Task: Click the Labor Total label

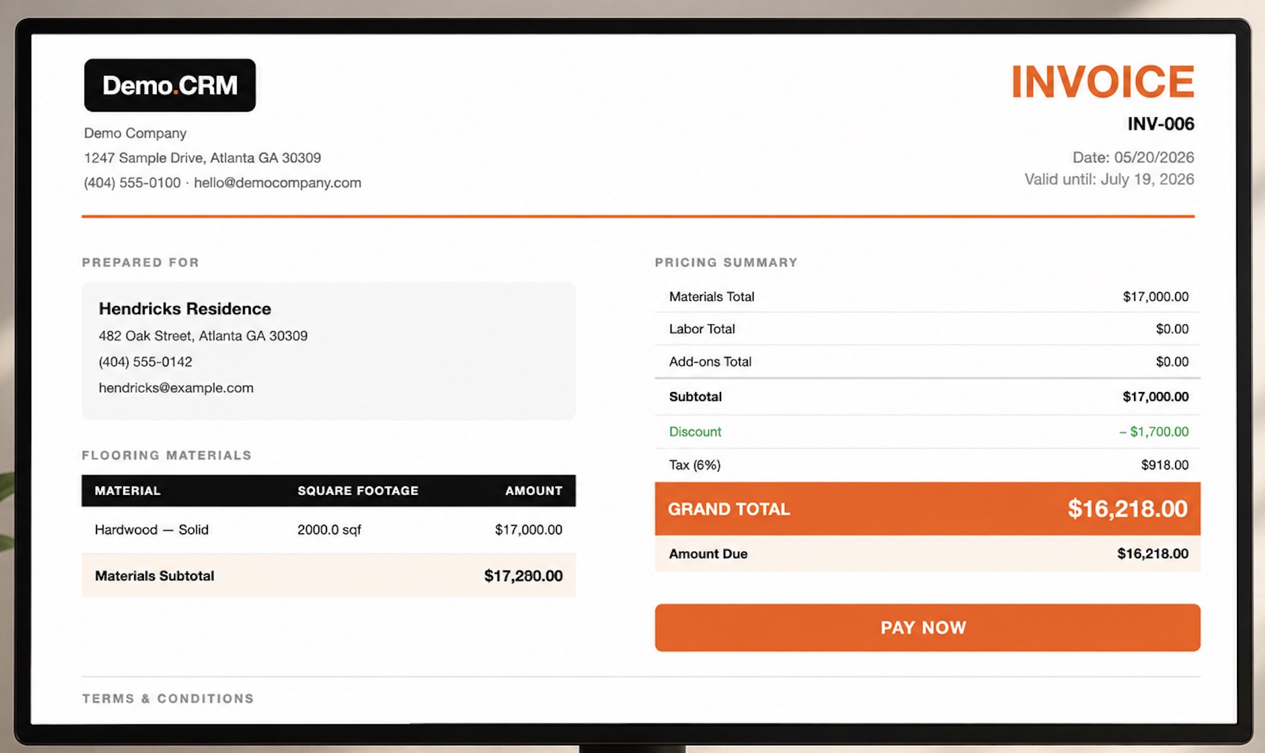Action: [x=702, y=329]
